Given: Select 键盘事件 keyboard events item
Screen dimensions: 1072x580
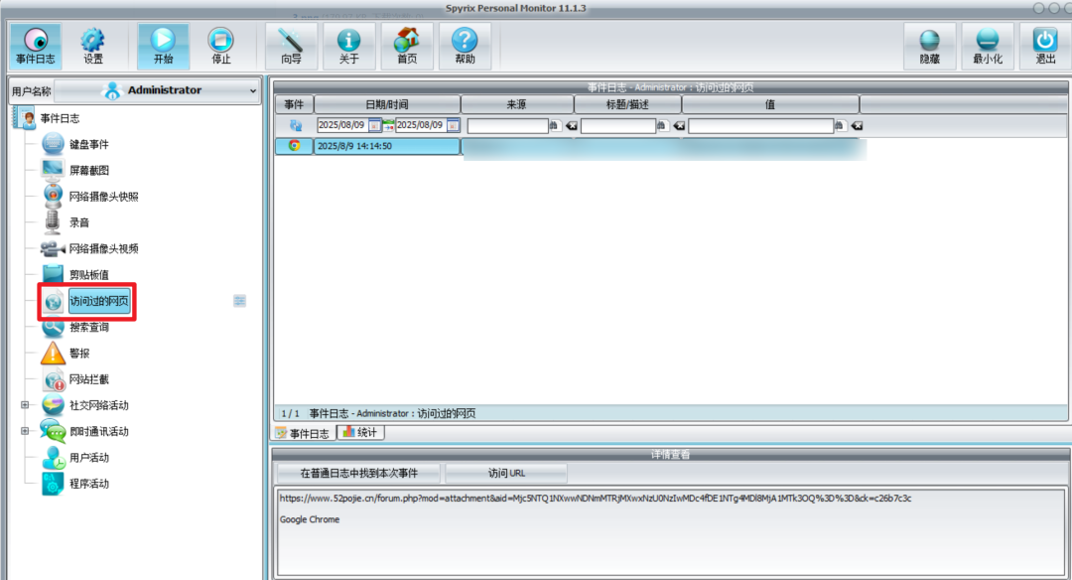Looking at the screenshot, I should pos(89,144).
